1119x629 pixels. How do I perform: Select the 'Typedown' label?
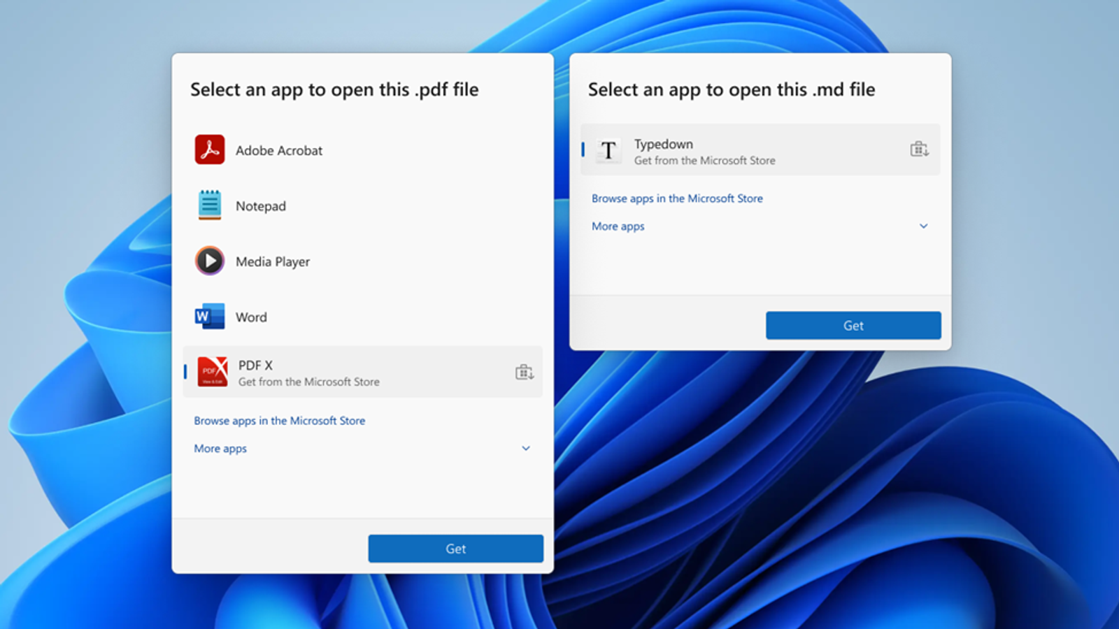[664, 144]
